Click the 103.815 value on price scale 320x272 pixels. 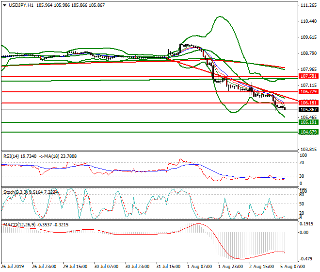(x=308, y=149)
